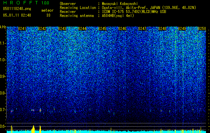The height and width of the screenshot is (133, 210).
Task: Click time marker 0249
Action: (x=182, y=29)
